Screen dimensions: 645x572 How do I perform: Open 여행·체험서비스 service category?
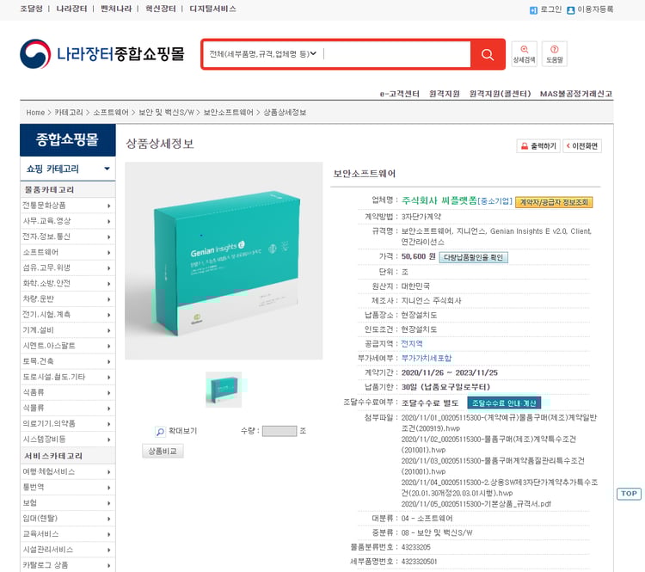67,472
